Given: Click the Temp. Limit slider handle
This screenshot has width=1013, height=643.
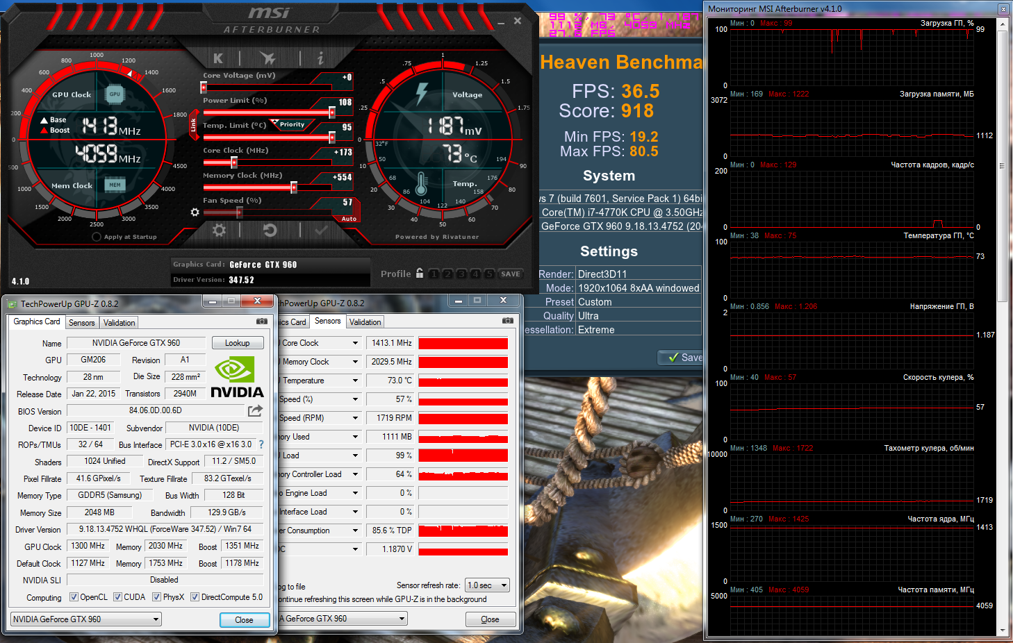Looking at the screenshot, I should coord(332,137).
